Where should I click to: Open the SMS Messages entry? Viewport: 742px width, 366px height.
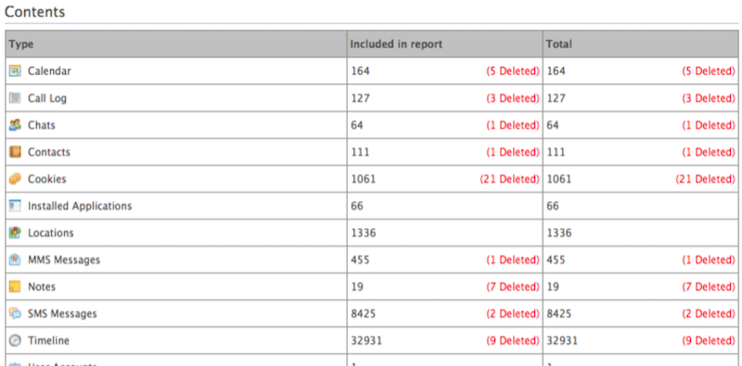click(x=62, y=313)
